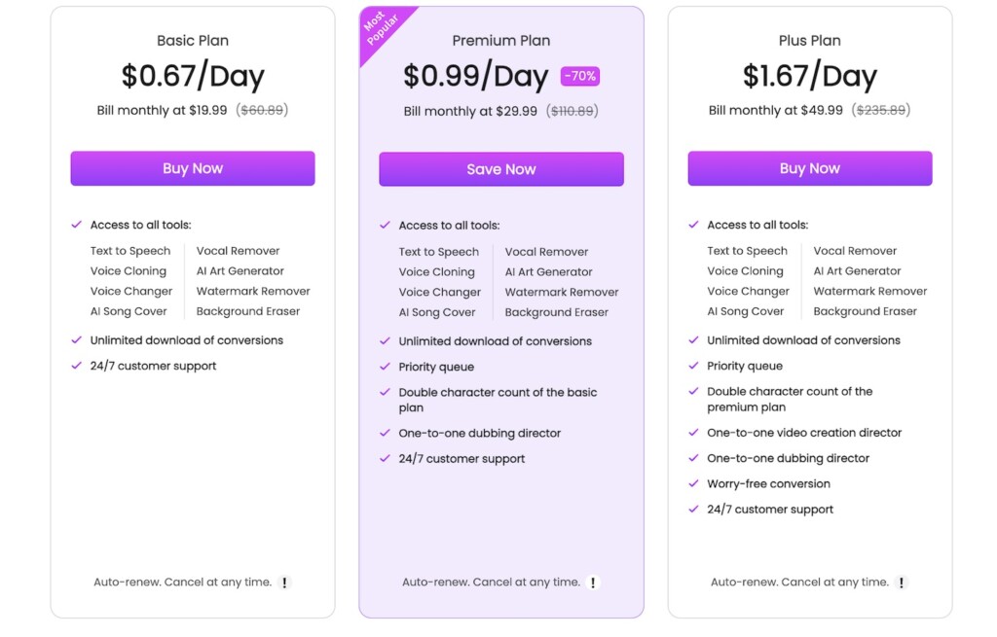Click checkmark beside Basic's Access to all tools
The width and height of the screenshot is (997, 637).
pyautogui.click(x=76, y=224)
